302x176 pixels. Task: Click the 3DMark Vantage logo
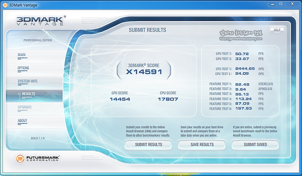(41, 21)
